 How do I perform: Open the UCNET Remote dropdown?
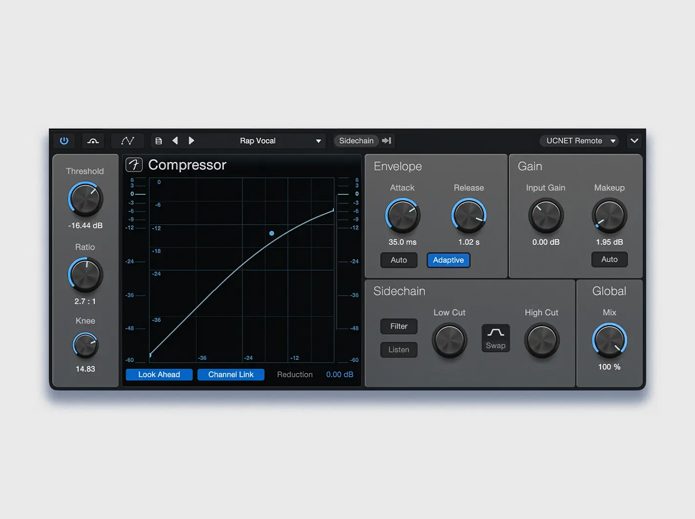[579, 141]
